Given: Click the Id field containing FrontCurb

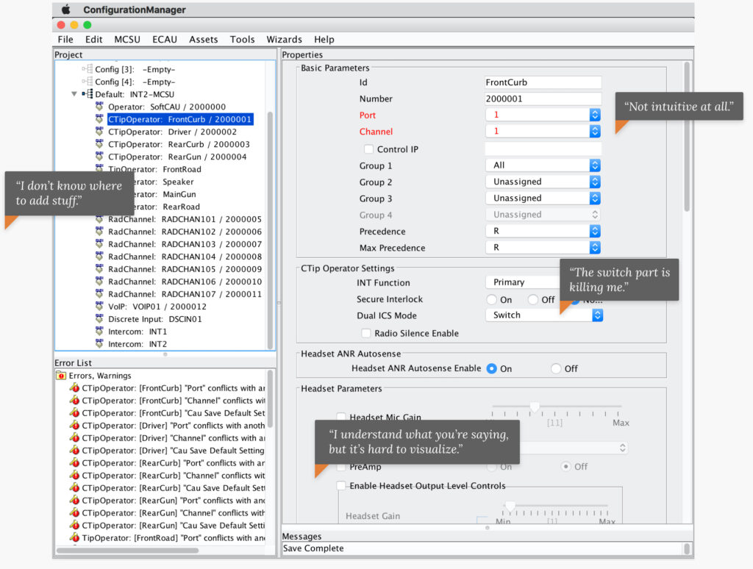Looking at the screenshot, I should (543, 82).
